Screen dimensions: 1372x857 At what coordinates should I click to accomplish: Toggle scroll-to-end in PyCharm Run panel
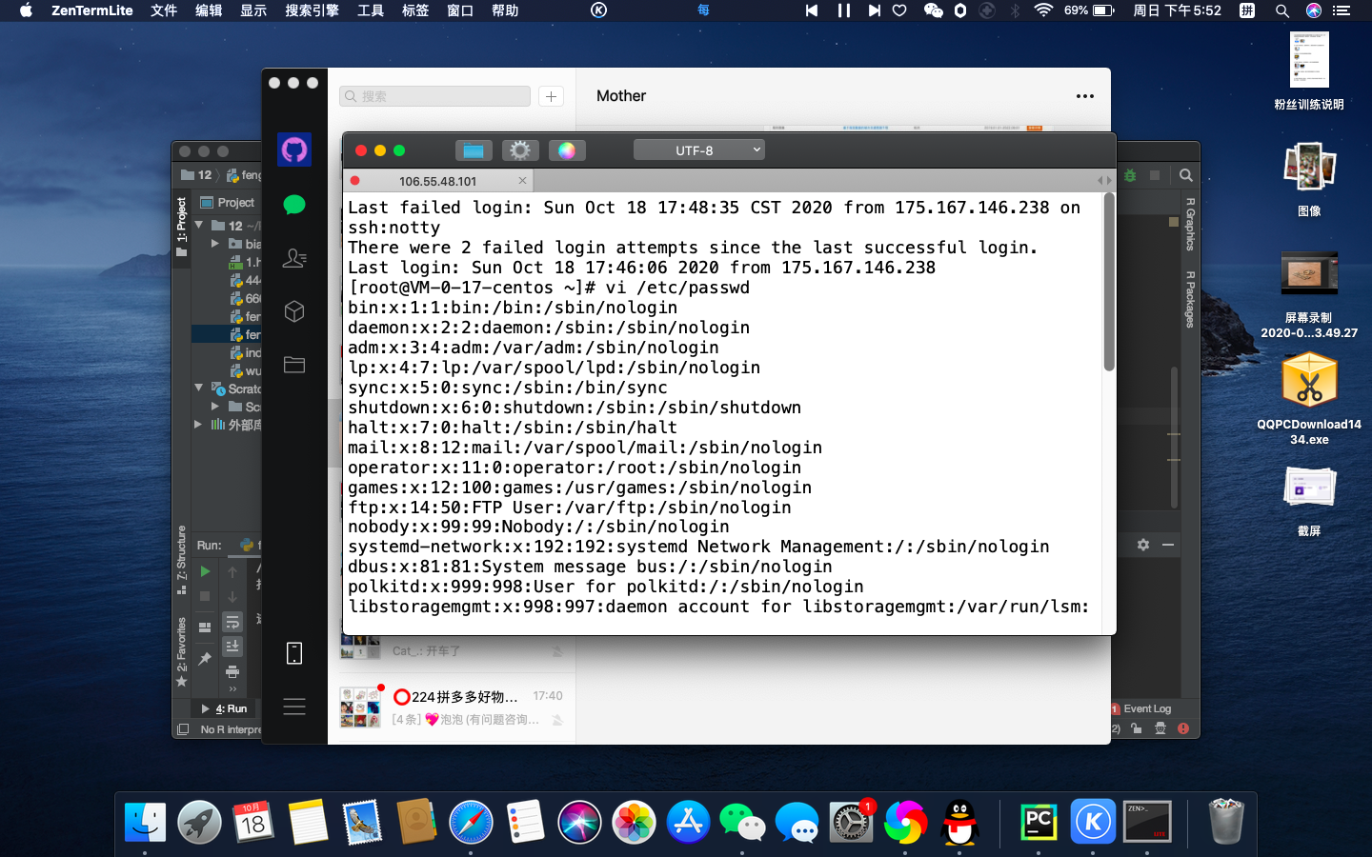pyautogui.click(x=232, y=647)
